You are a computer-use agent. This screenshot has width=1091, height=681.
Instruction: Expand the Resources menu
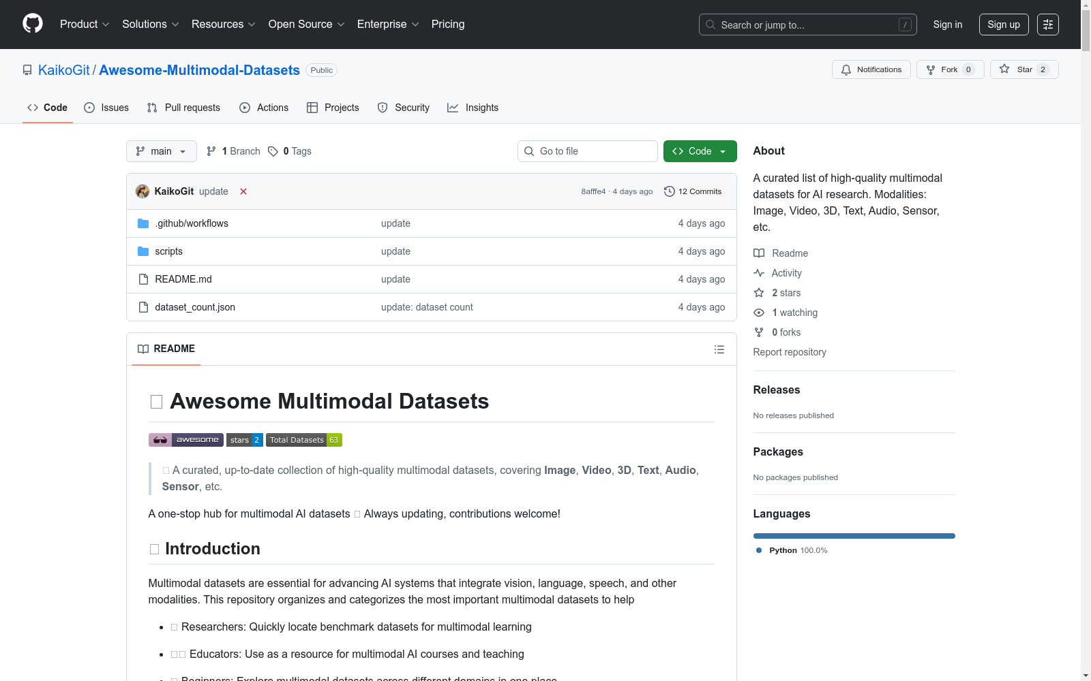(224, 25)
